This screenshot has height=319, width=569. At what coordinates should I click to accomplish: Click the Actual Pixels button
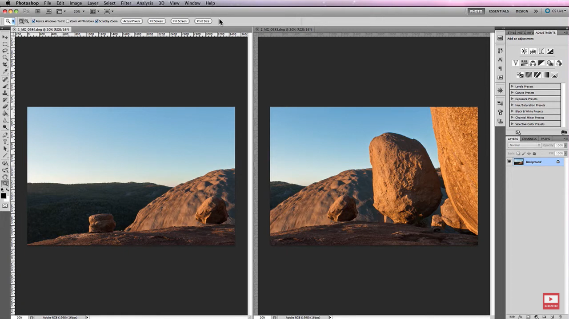tap(131, 21)
